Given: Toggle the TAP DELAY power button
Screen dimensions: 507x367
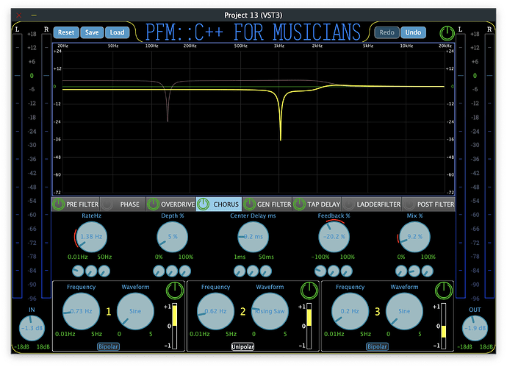Looking at the screenshot, I should [299, 204].
